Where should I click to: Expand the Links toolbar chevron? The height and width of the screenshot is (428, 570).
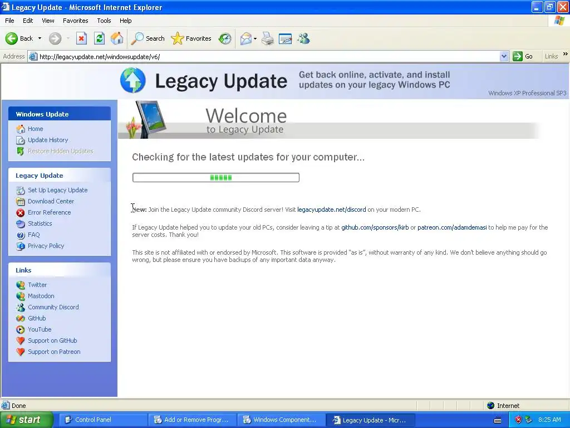pos(566,54)
